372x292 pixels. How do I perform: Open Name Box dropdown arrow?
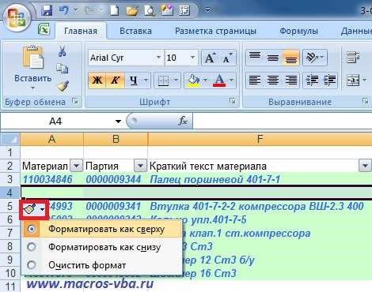118,122
